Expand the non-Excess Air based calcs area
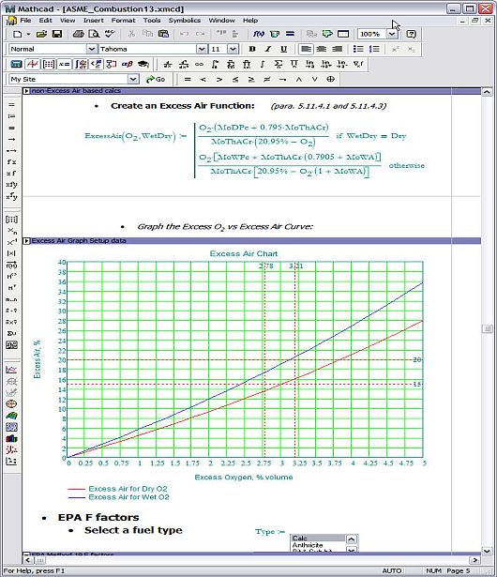The width and height of the screenshot is (497, 577). point(26,91)
